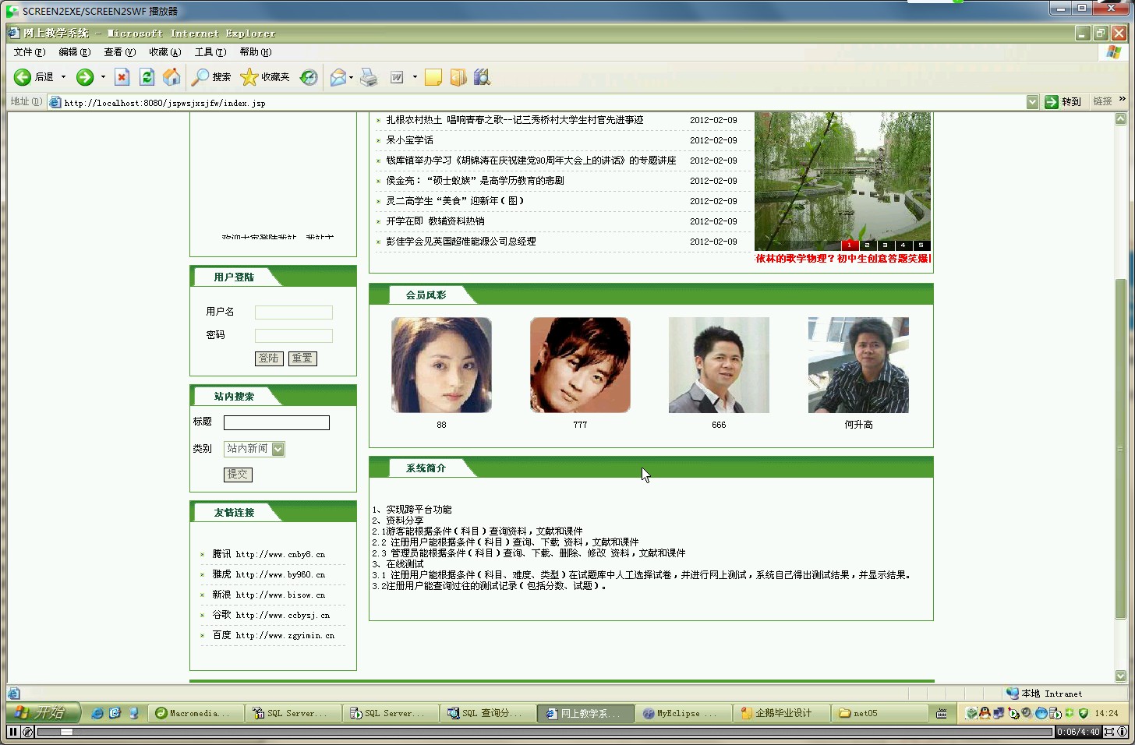This screenshot has width=1135, height=745.
Task: Open the 收藏(A) menu
Action: [165, 52]
